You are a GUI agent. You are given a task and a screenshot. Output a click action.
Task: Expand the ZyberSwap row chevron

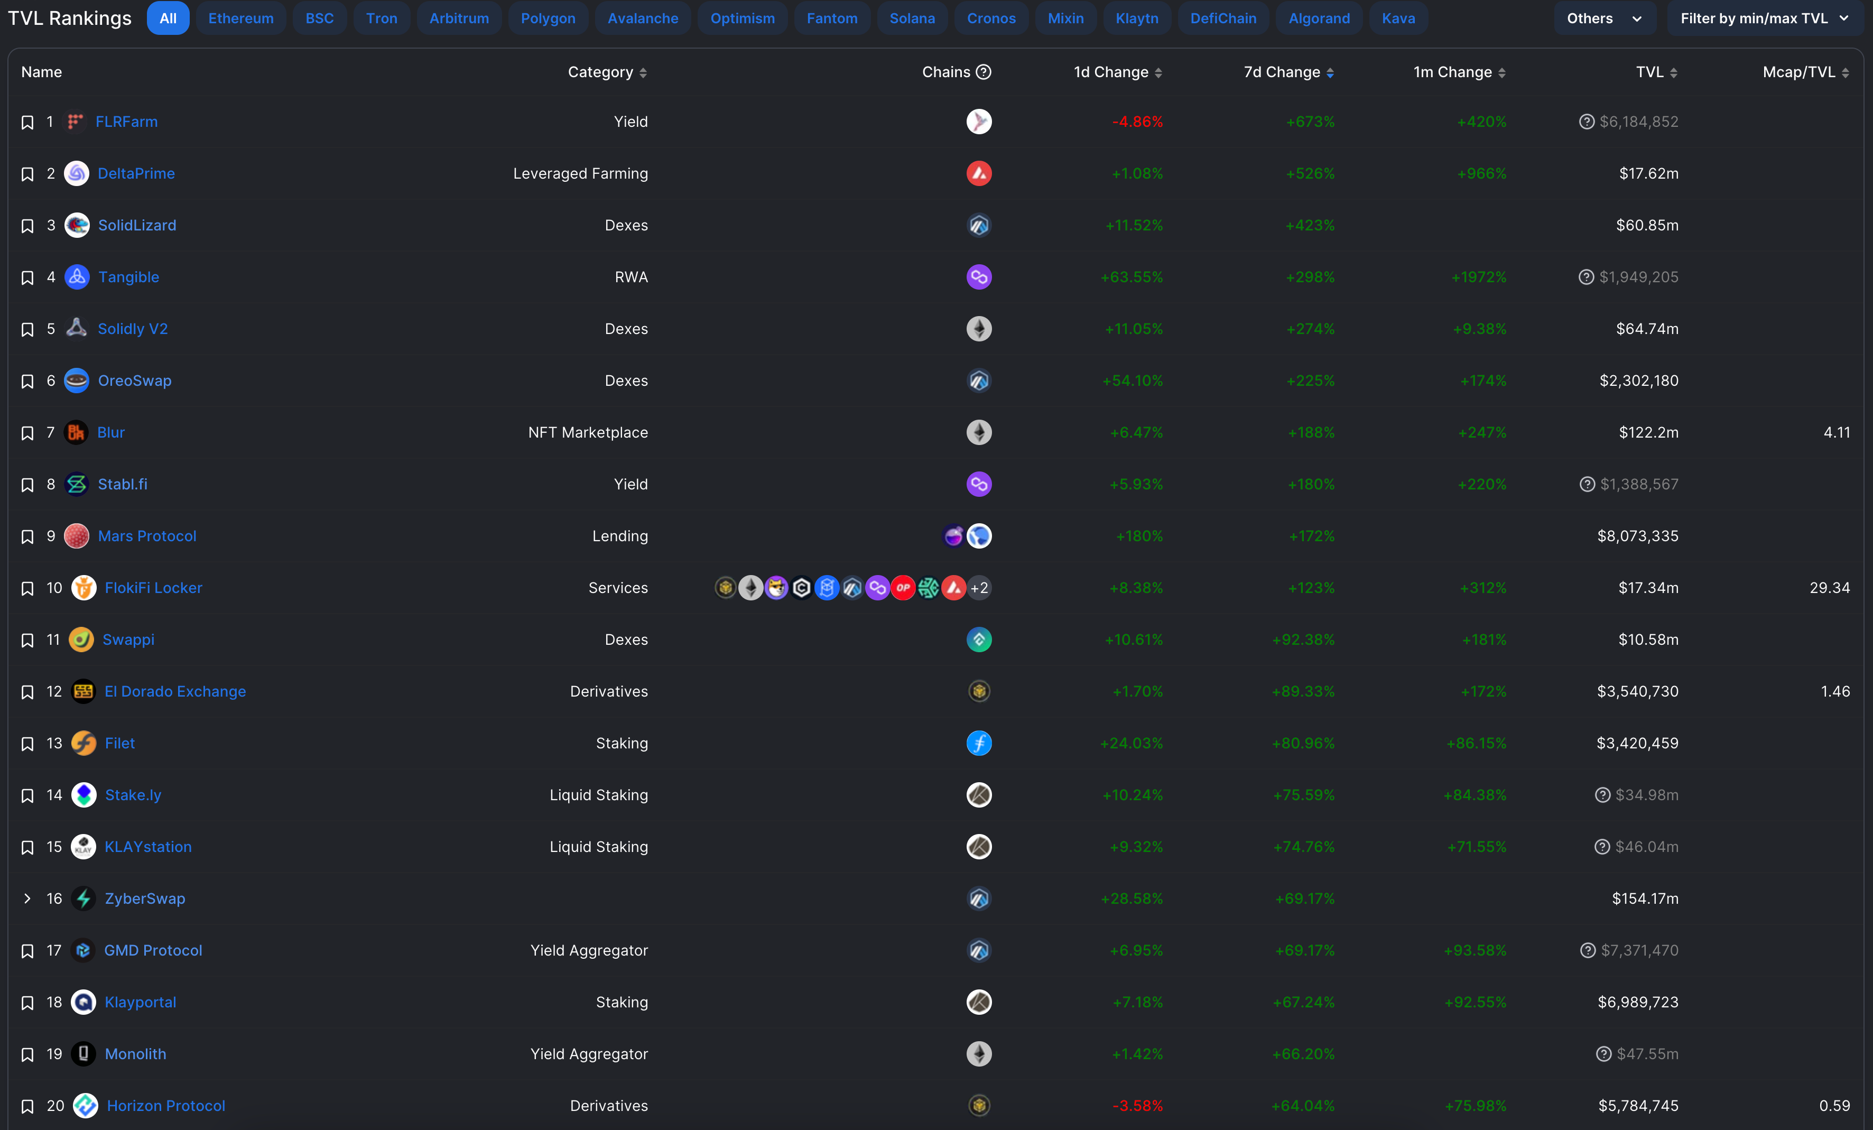[x=27, y=899]
